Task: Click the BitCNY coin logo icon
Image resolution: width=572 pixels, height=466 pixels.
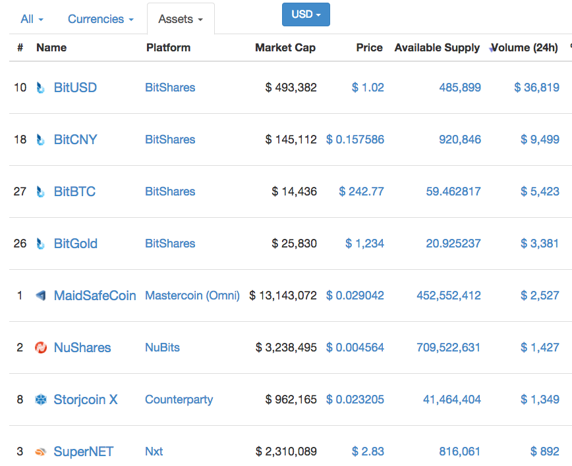Action: (x=40, y=140)
